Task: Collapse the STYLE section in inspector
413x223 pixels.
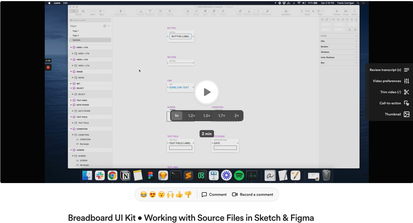Action: point(356,36)
